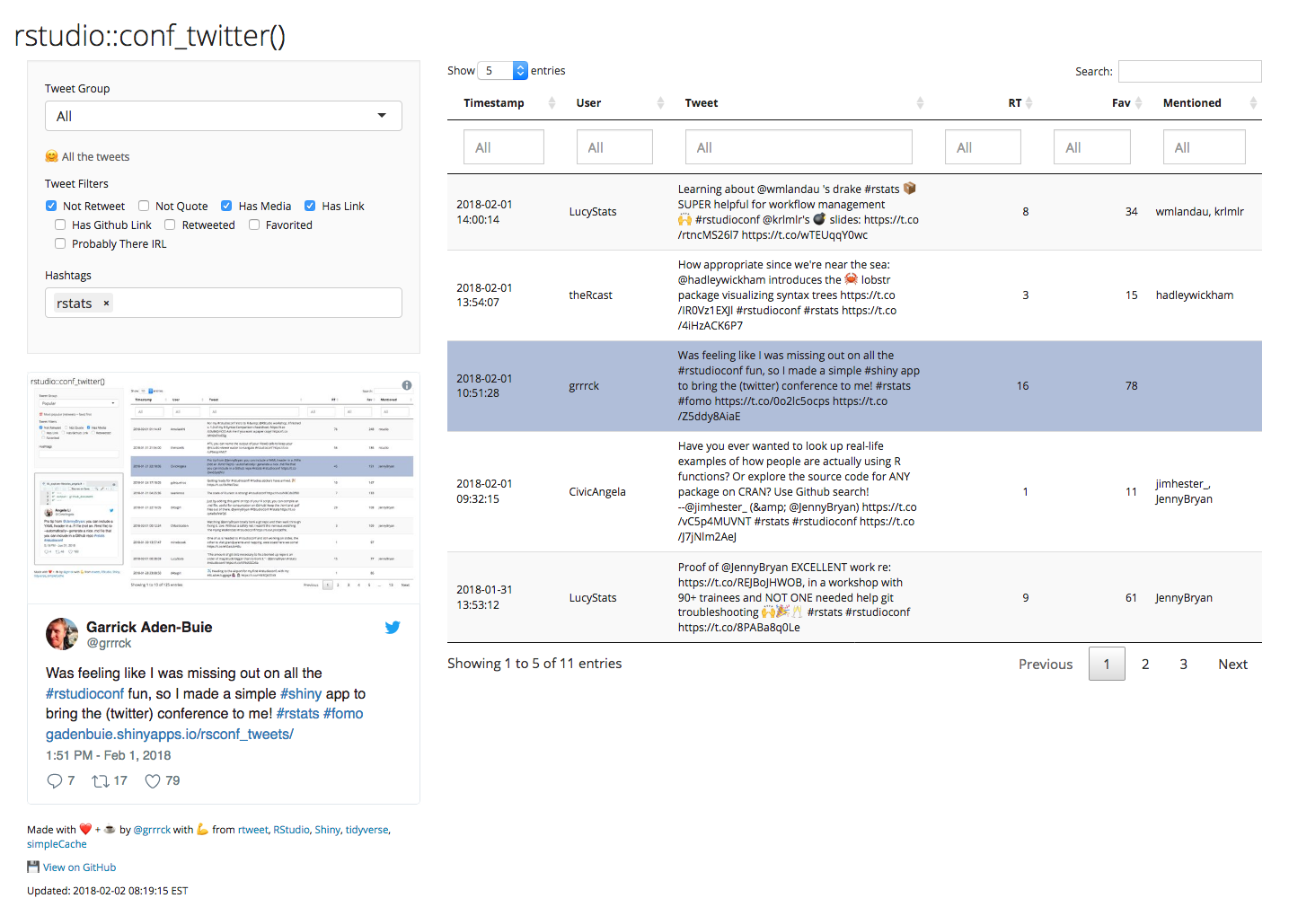Click the Mentioned column filter box

(x=1205, y=147)
